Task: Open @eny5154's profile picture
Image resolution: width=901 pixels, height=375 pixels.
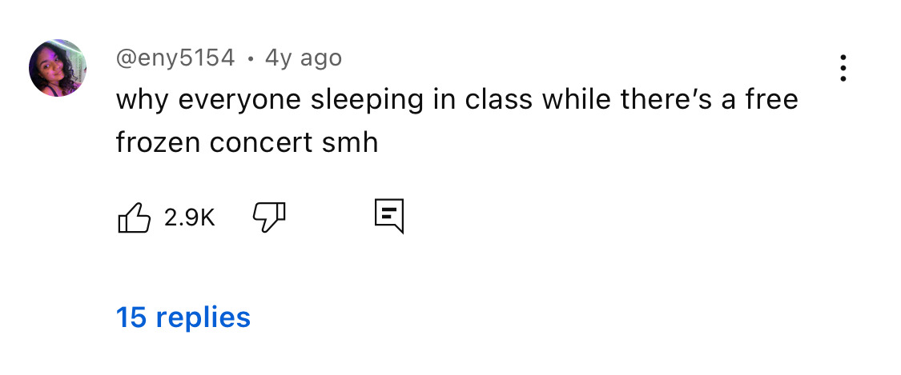Action: [x=58, y=68]
